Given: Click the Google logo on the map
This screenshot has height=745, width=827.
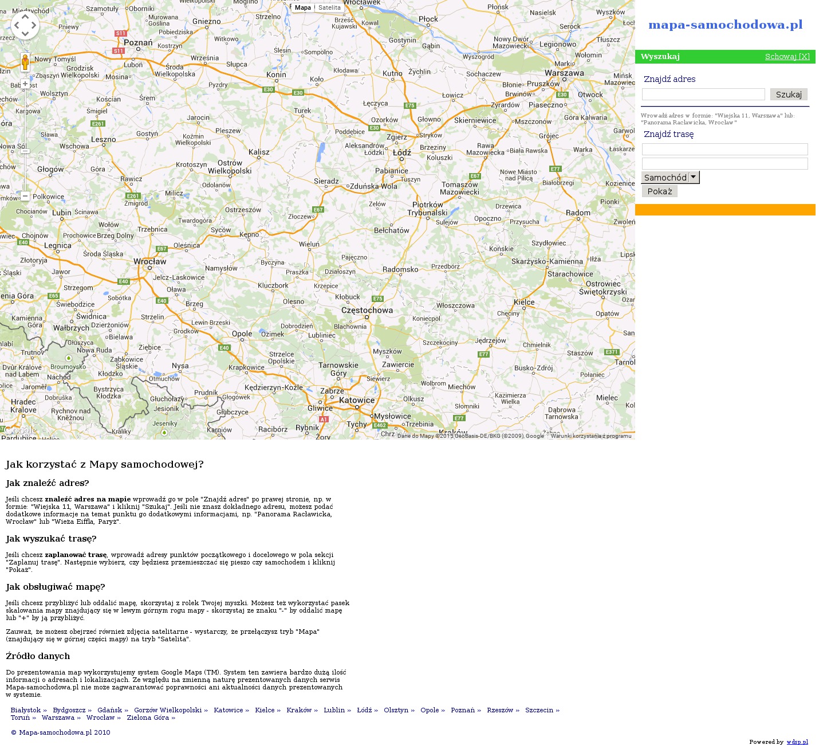Looking at the screenshot, I should pos(21,430).
